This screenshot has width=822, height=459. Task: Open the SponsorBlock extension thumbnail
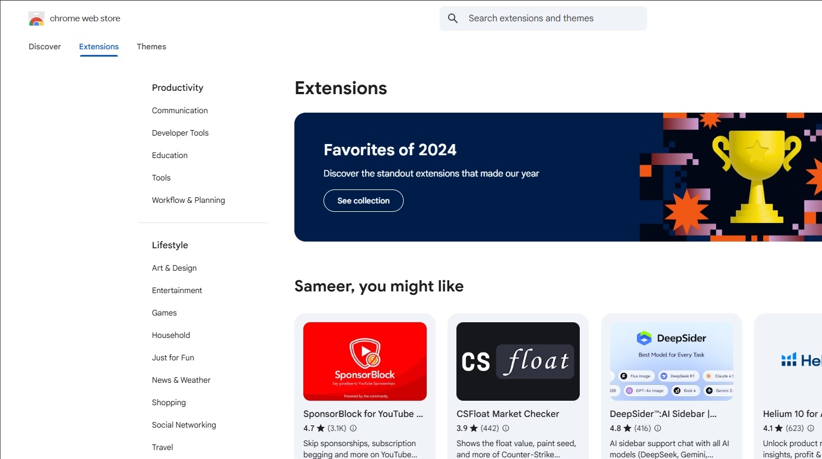[x=365, y=361]
